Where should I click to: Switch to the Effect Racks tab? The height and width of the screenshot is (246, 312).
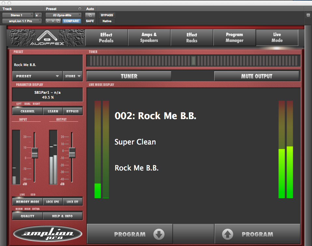[x=192, y=38]
